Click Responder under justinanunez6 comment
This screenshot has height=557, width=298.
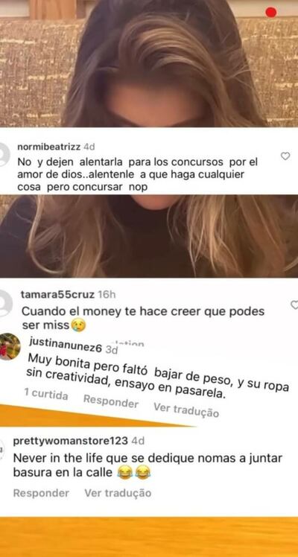coord(111,401)
